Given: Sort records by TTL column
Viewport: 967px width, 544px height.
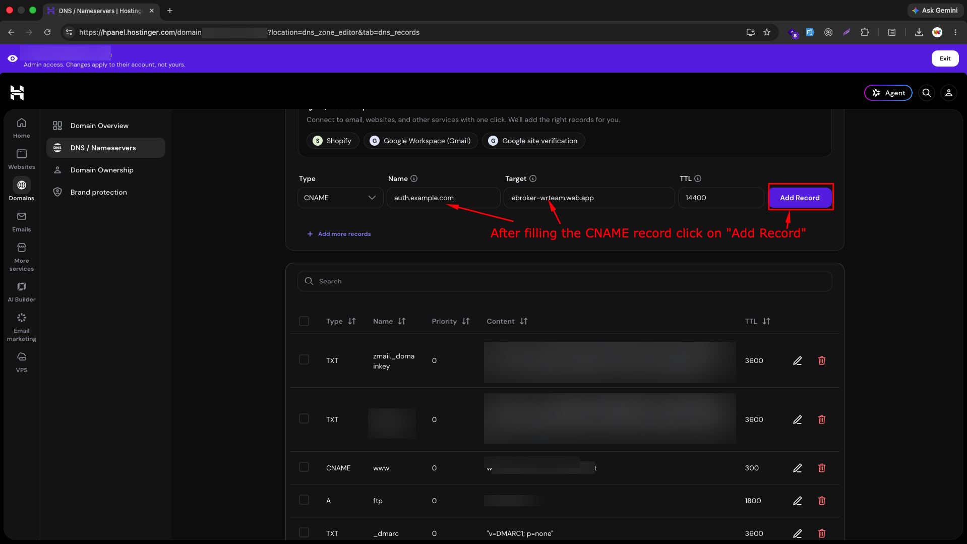Looking at the screenshot, I should (766, 321).
